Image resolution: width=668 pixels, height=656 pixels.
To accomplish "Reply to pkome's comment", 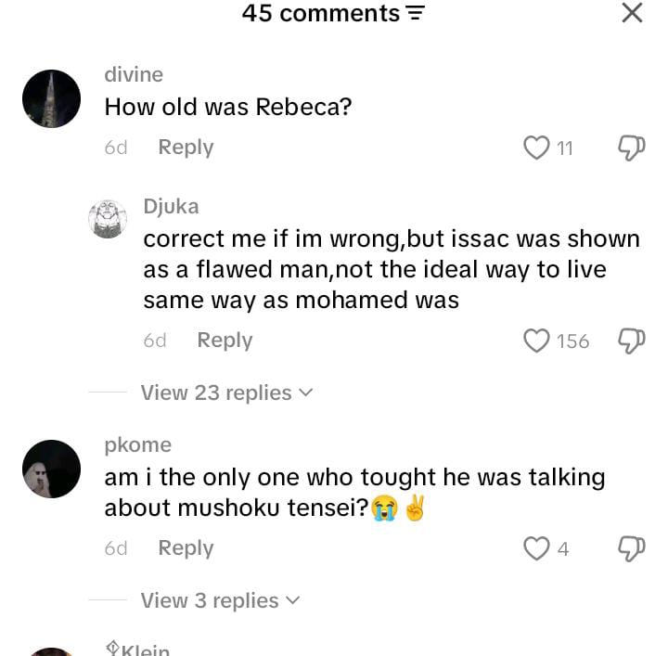I will [x=186, y=548].
